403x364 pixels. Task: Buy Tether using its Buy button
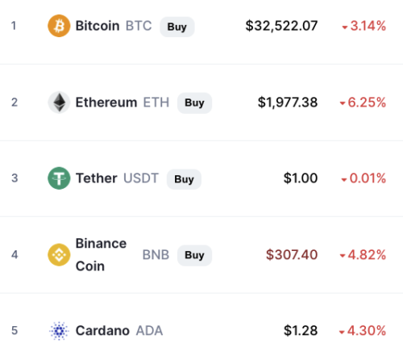pyautogui.click(x=184, y=179)
